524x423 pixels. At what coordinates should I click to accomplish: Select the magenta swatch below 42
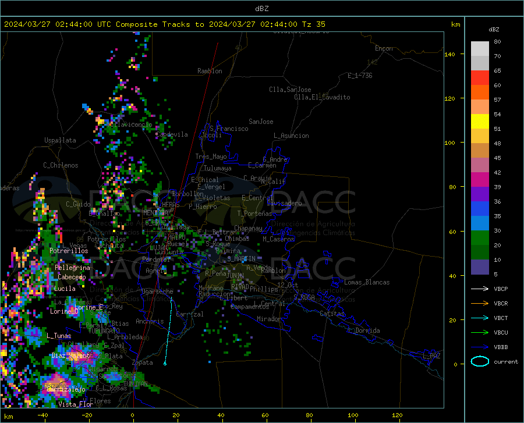(480, 180)
